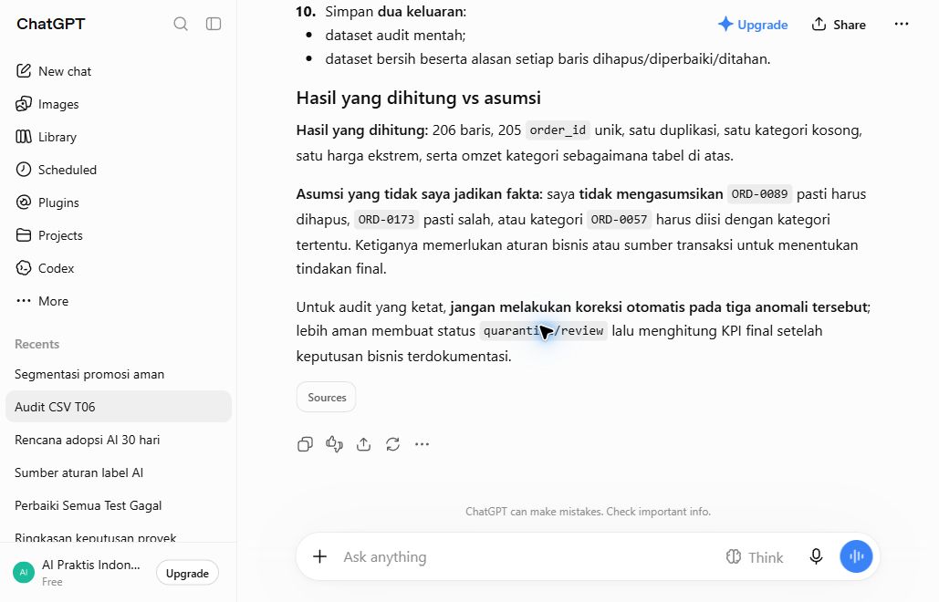Click the Upgrade link in header
939x602 pixels.
(x=753, y=25)
